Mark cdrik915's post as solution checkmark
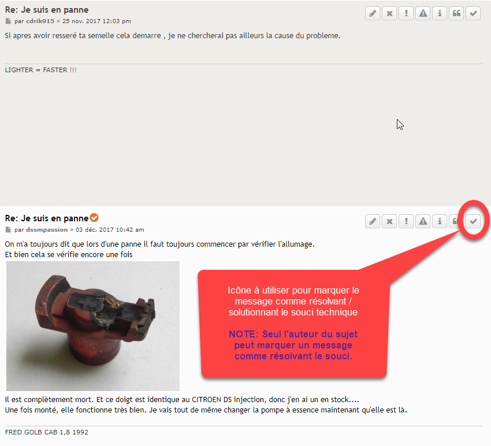 pyautogui.click(x=473, y=13)
